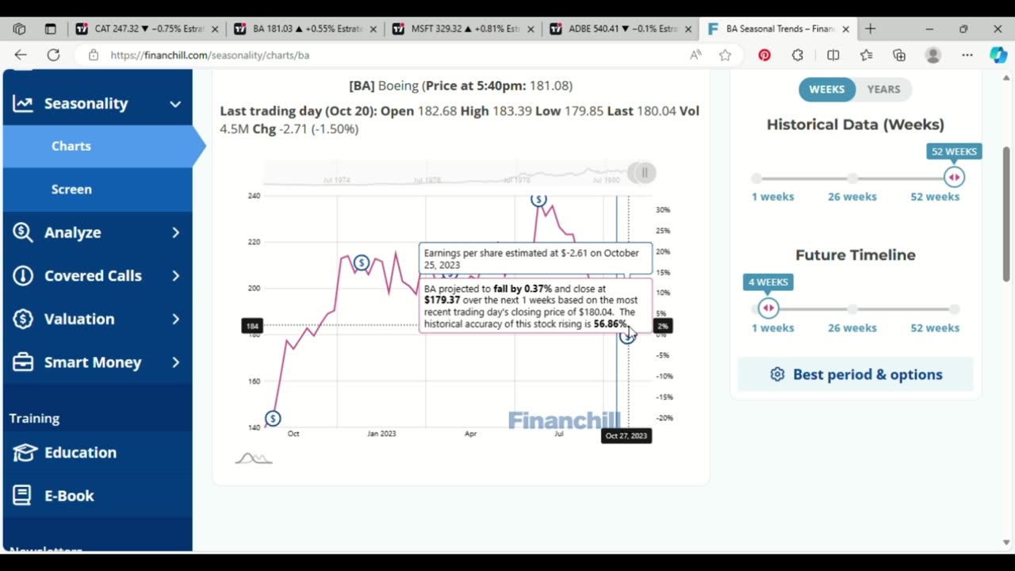Expand the Smart Money menu arrow
Viewport: 1015px width, 571px height.
tap(175, 362)
